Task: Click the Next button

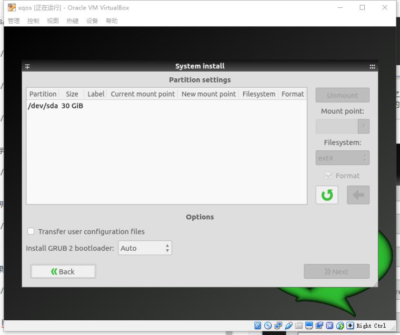Action: pyautogui.click(x=336, y=271)
